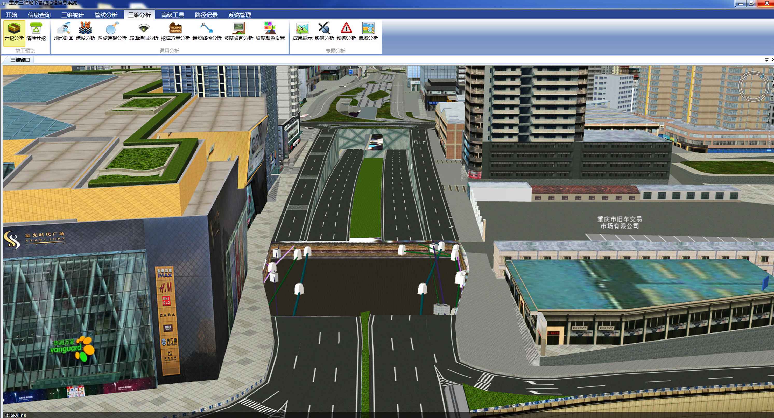Select the 三维窗口 document tab

pyautogui.click(x=20, y=60)
